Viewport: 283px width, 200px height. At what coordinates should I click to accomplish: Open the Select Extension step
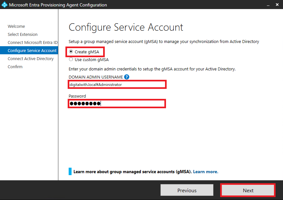point(23,35)
